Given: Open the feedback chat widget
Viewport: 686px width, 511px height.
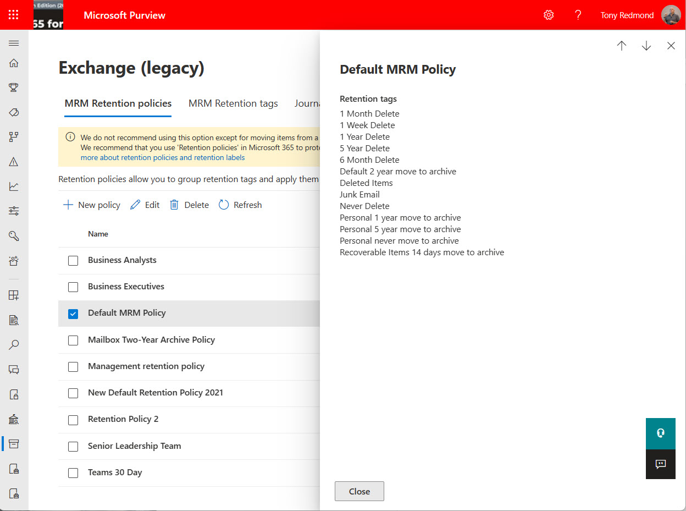Looking at the screenshot, I should [660, 464].
